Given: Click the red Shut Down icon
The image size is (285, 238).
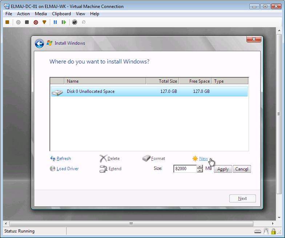Looking at the screenshot, I should click(x=36, y=22).
